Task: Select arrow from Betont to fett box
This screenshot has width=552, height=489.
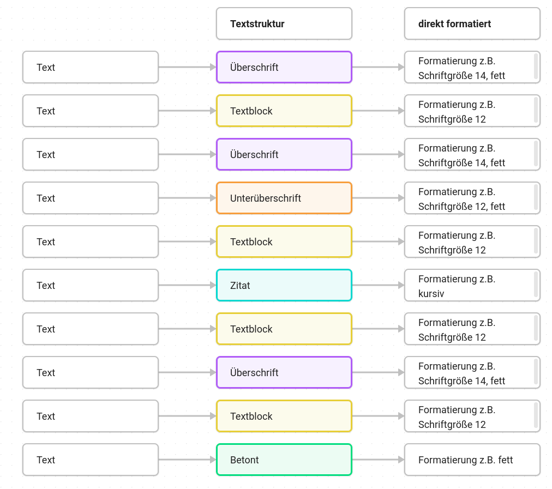Action: coord(378,460)
